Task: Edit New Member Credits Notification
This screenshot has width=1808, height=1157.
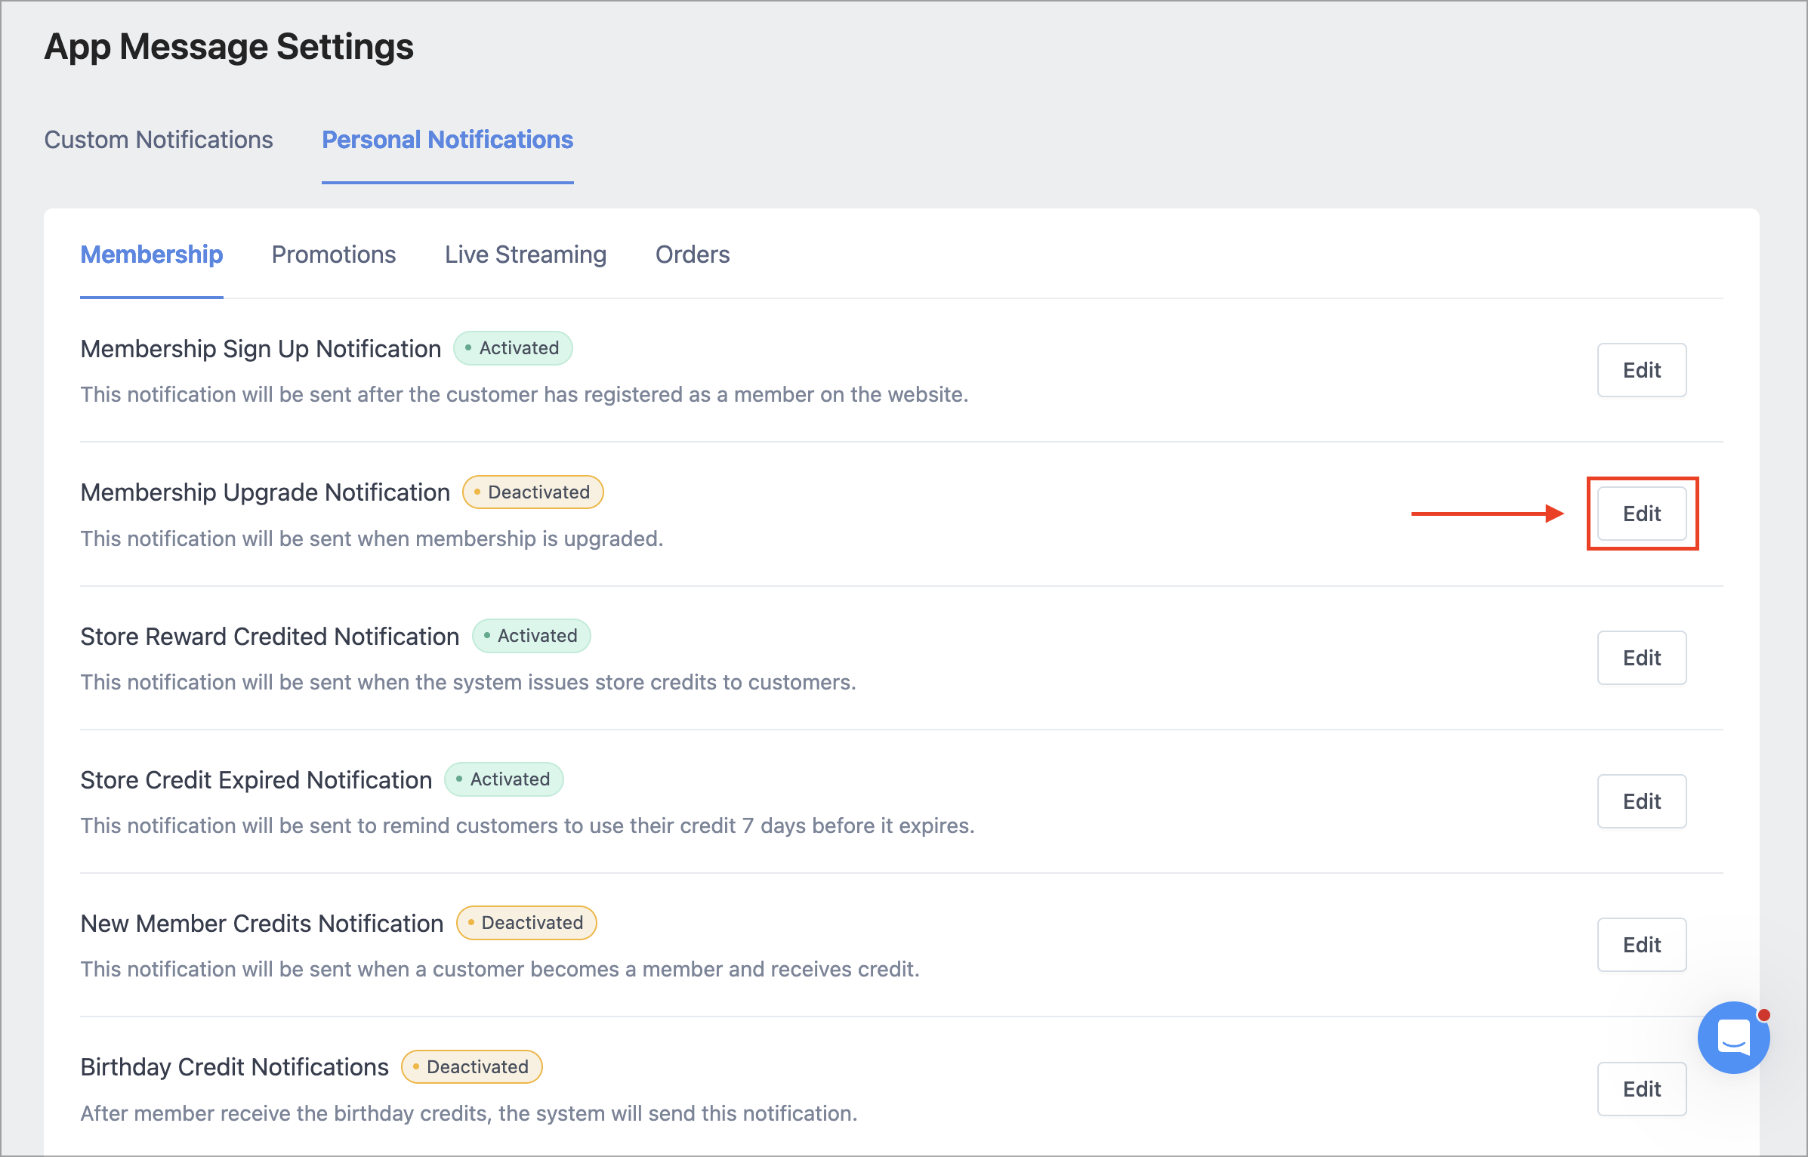Action: pos(1642,945)
